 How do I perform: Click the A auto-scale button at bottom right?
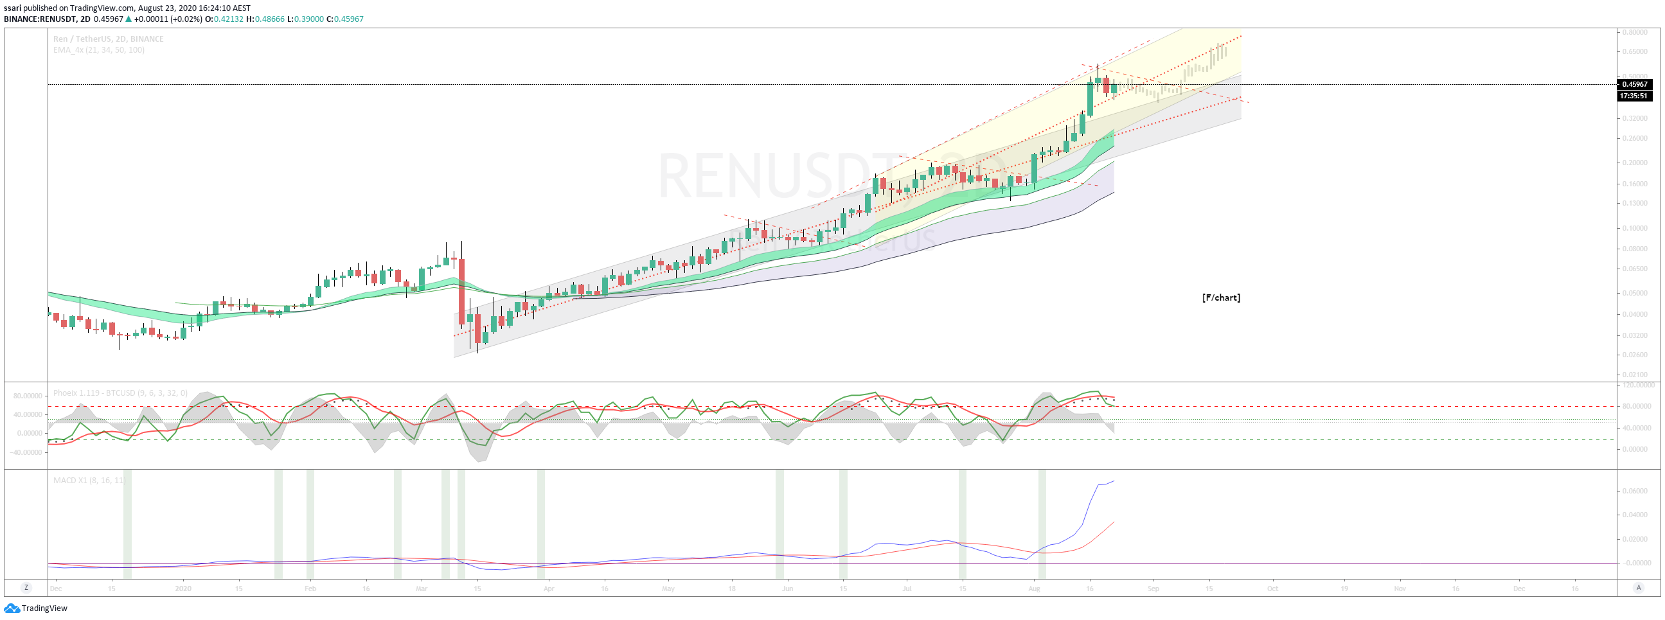click(1638, 589)
